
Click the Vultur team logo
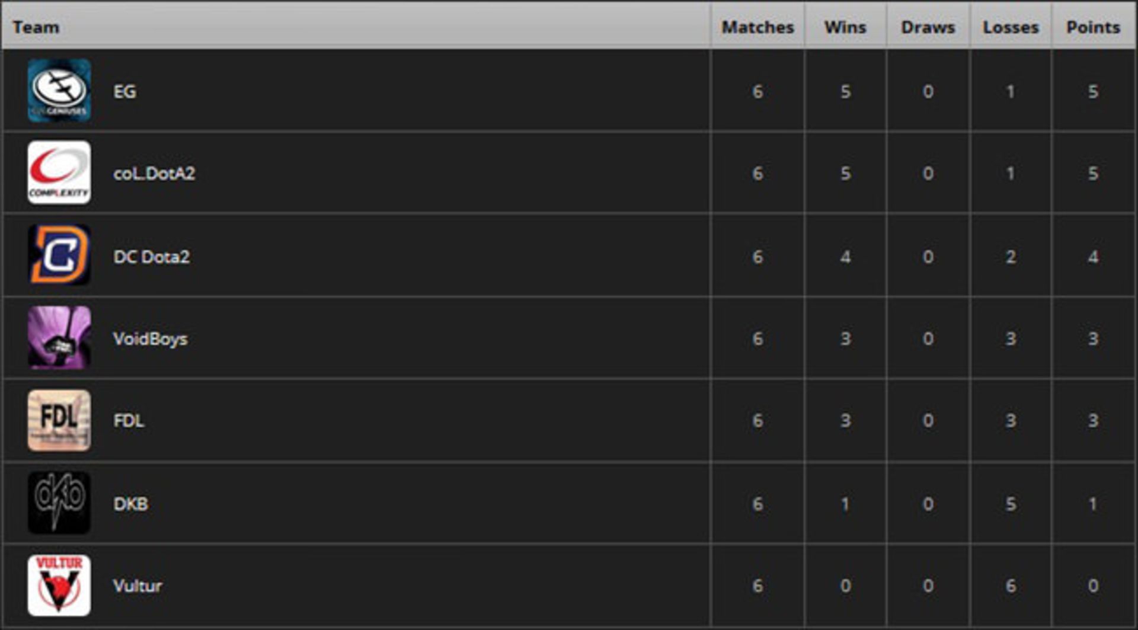(x=59, y=585)
